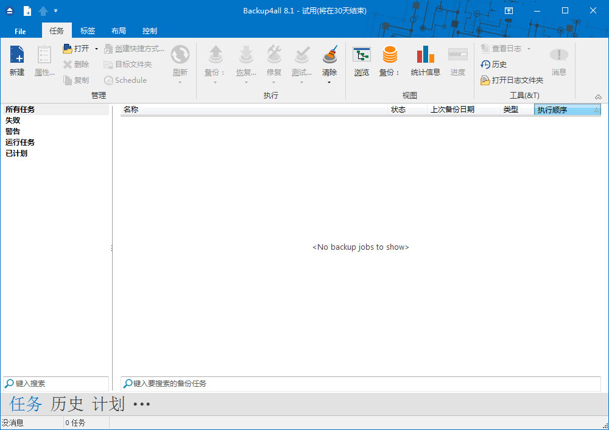Viewport: 609px width, 430px height.
Task: Select 所有任务 in the sidebar
Action: coord(20,109)
